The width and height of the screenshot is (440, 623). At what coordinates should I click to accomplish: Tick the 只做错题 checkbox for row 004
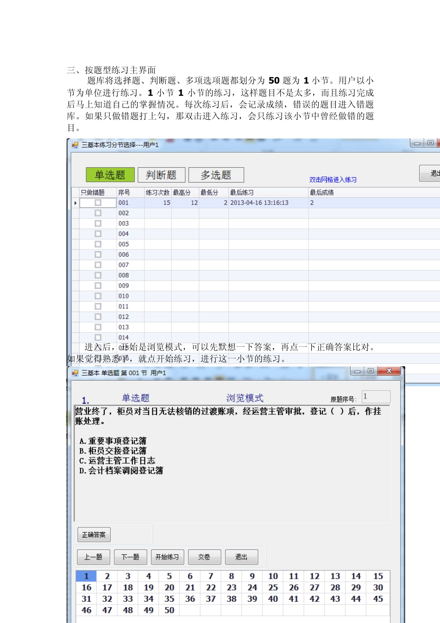click(98, 234)
